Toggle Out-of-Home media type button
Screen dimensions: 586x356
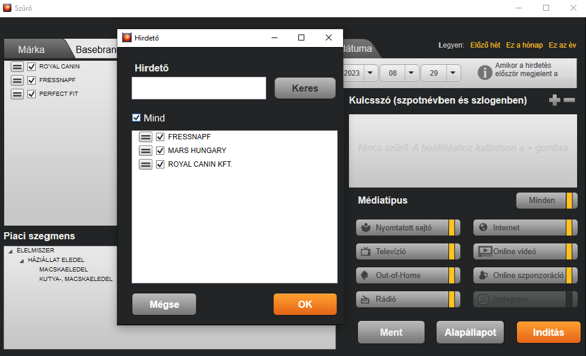(x=408, y=275)
